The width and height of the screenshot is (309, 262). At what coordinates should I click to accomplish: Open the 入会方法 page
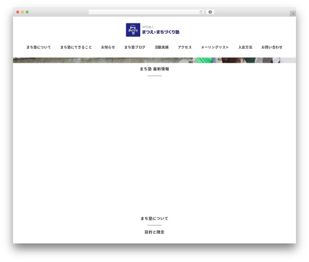pos(245,47)
